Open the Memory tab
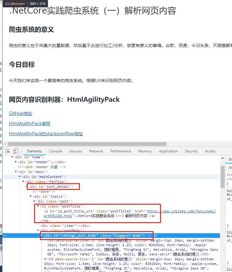 [145, 151]
